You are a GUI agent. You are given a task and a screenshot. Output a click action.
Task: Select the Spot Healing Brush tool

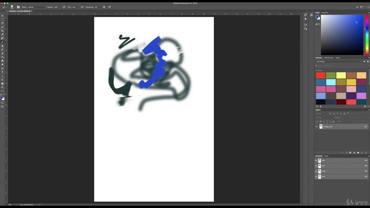tap(2, 39)
